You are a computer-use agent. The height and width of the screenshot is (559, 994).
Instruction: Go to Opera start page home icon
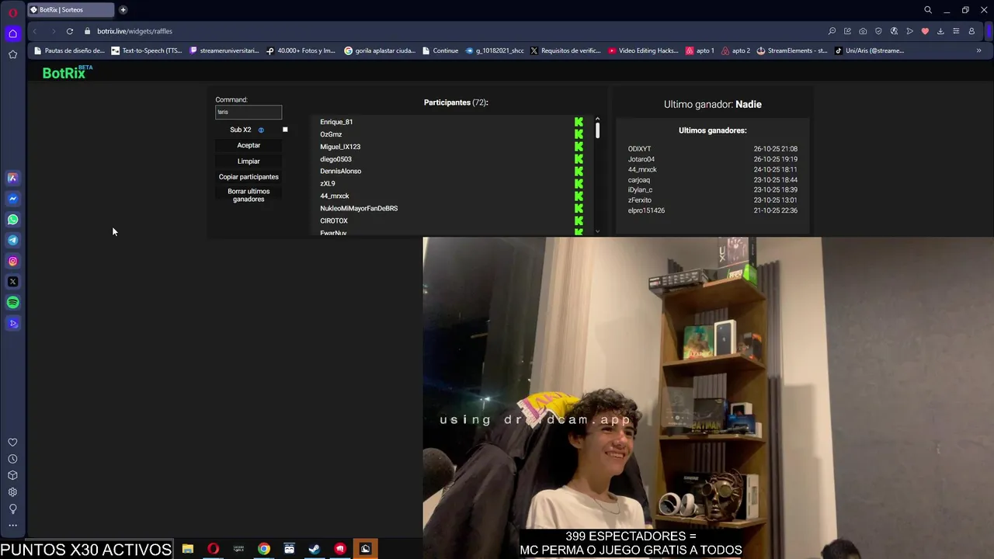tap(12, 33)
